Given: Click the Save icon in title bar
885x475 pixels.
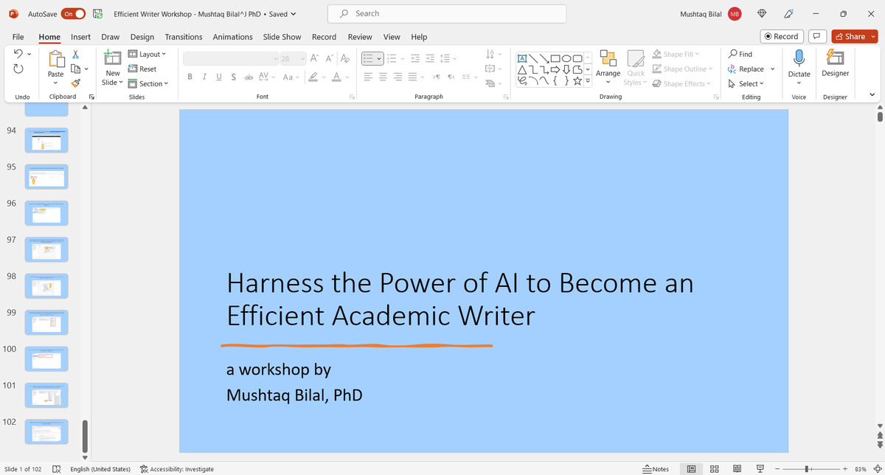Looking at the screenshot, I should pyautogui.click(x=97, y=13).
